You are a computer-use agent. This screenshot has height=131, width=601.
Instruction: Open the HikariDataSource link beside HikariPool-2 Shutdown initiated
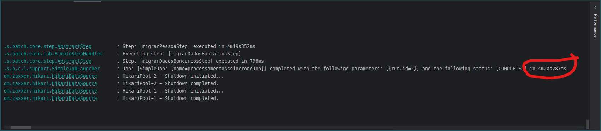74,76
